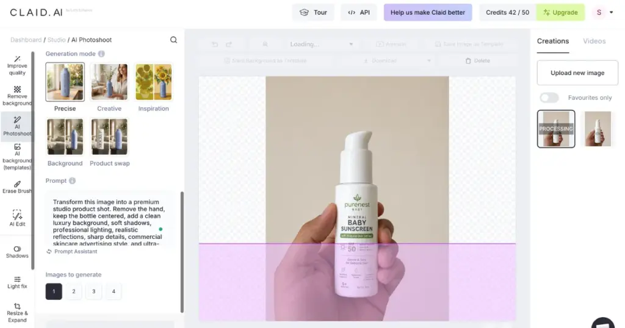Click the undo arrow icon
This screenshot has height=328, width=625.
pyautogui.click(x=215, y=44)
